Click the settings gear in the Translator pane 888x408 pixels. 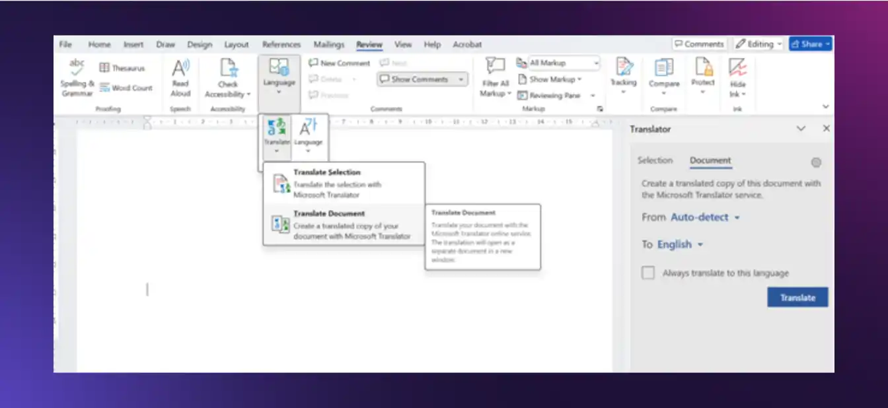[x=816, y=162]
